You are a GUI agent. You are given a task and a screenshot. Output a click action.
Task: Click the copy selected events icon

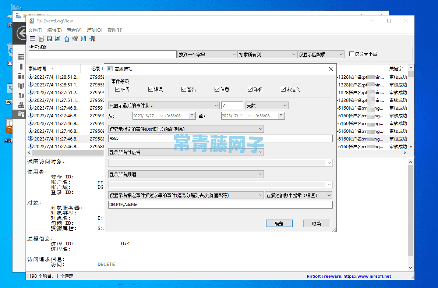coord(66,38)
